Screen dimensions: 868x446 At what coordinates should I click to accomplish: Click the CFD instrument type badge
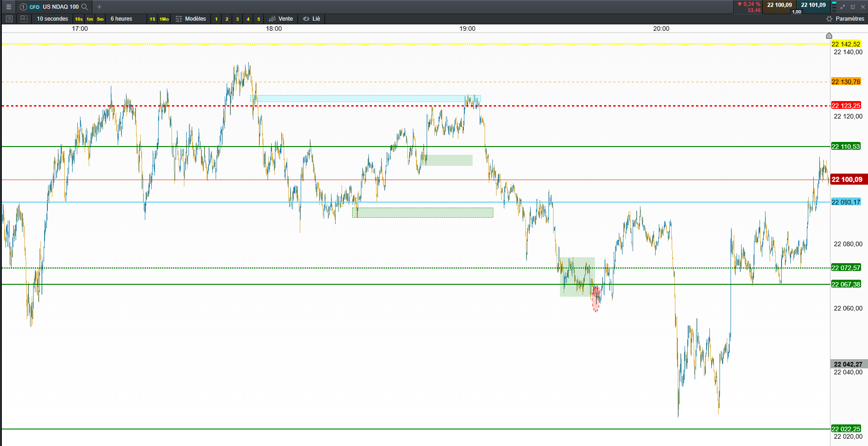coord(34,7)
